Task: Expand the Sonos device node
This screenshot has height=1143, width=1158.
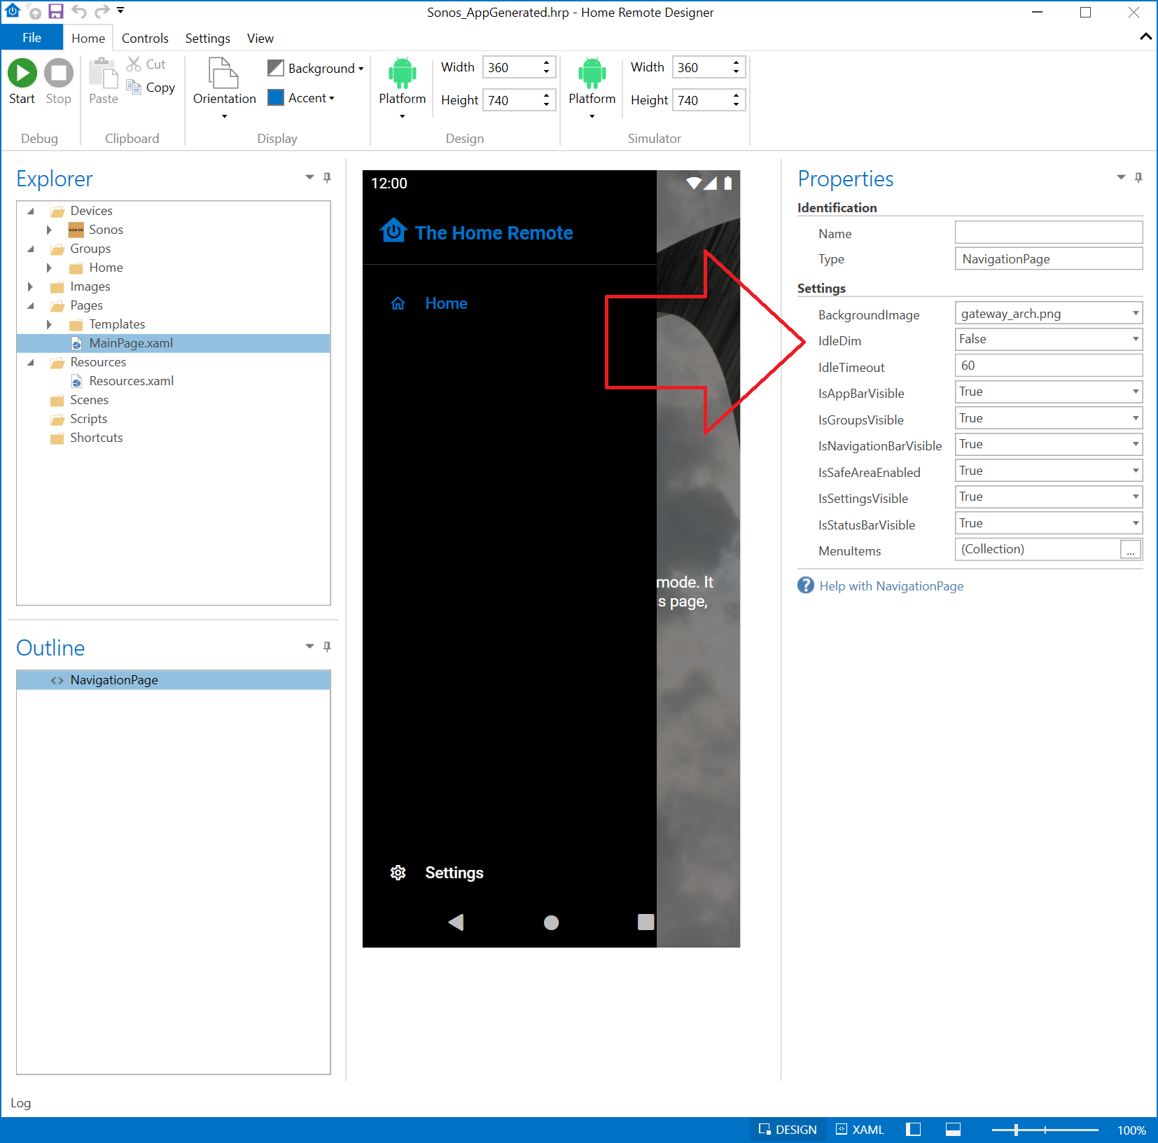Action: [x=49, y=230]
